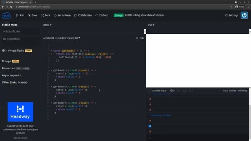Clear the console output

[x=229, y=90]
